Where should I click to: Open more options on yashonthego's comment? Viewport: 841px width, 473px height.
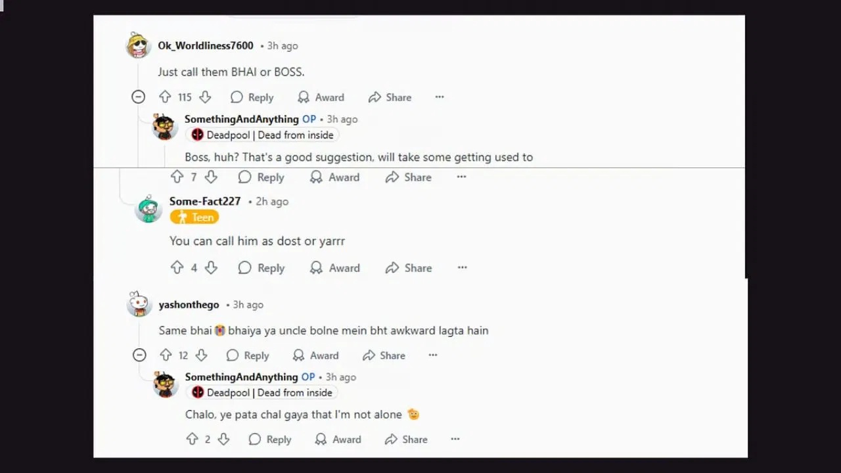pos(433,355)
